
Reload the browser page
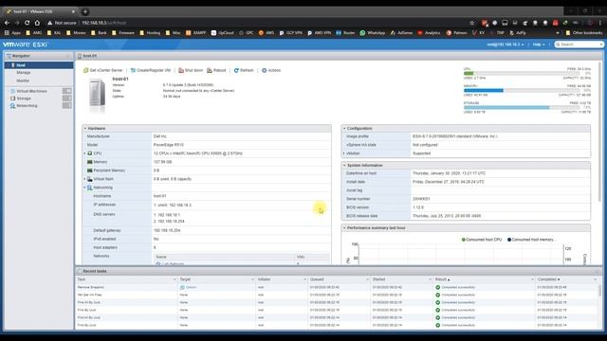[x=28, y=23]
